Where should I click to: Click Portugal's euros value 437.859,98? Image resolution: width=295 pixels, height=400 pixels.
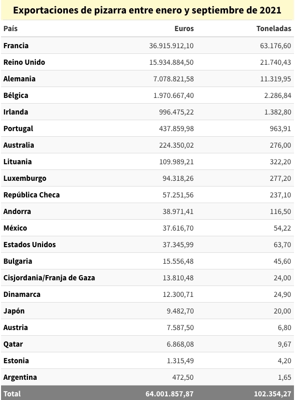click(x=176, y=128)
